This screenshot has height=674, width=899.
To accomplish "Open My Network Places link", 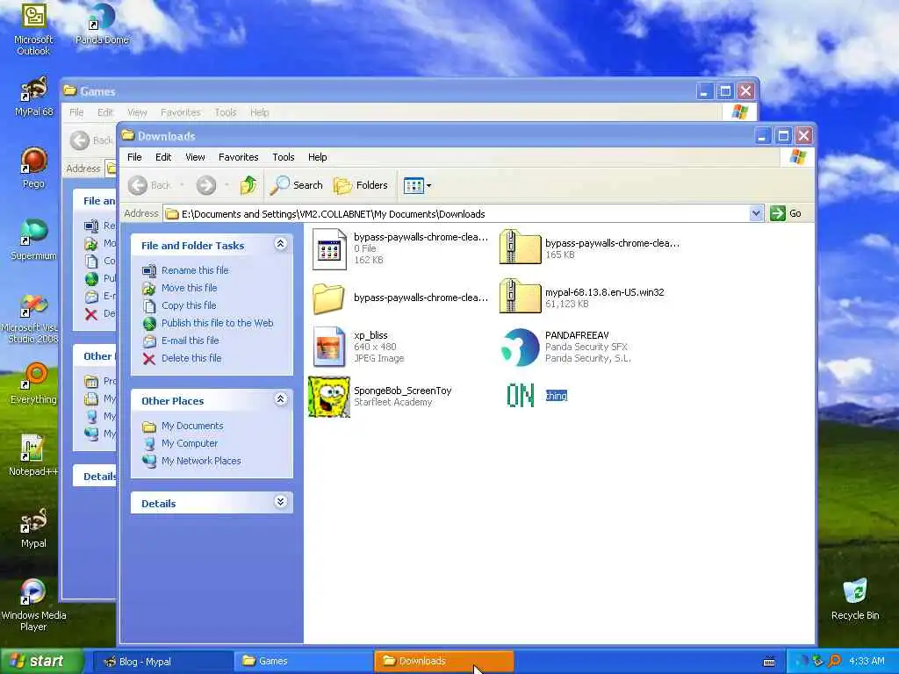I will (x=201, y=461).
